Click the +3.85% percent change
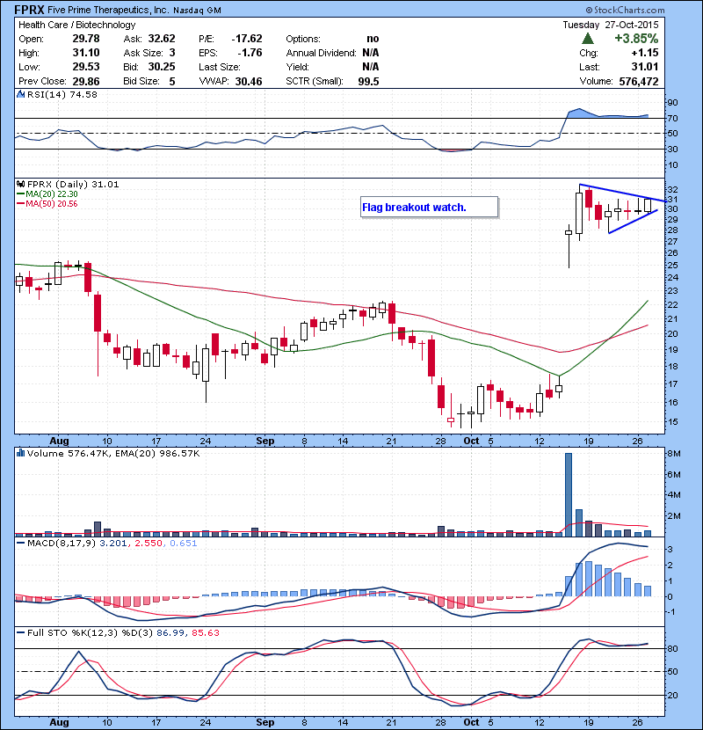Screen dimensions: 703x730 click(636, 38)
